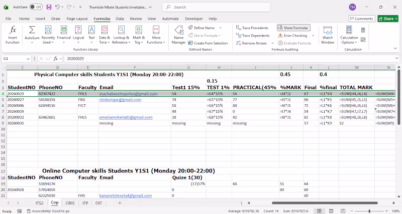Click the Calculate Now icon
402x214 pixels.
pos(363,30)
